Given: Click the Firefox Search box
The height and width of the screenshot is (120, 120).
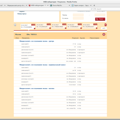Looking at the screenshot, I should [107, 9].
